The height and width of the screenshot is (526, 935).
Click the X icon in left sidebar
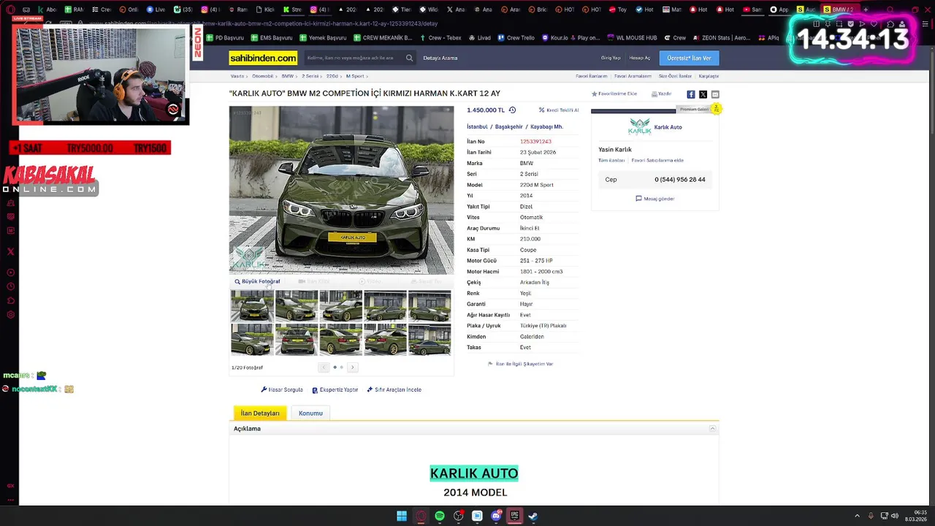tap(10, 251)
